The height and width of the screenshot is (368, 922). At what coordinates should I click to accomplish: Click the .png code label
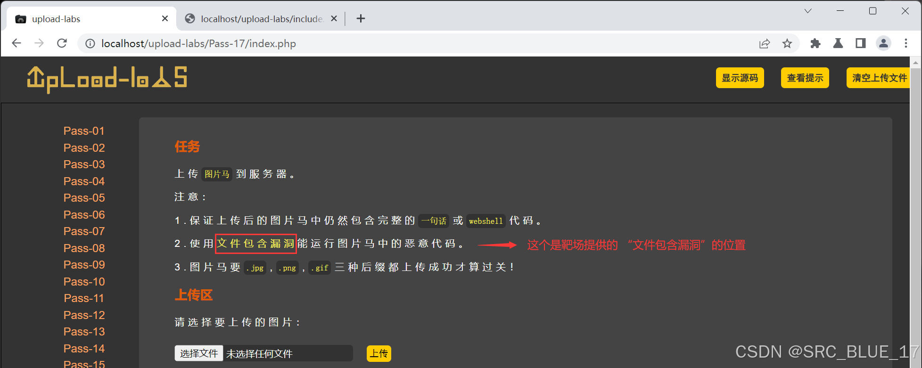tap(287, 268)
